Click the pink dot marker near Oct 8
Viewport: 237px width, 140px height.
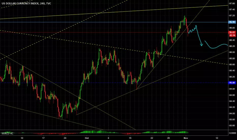click(108, 60)
